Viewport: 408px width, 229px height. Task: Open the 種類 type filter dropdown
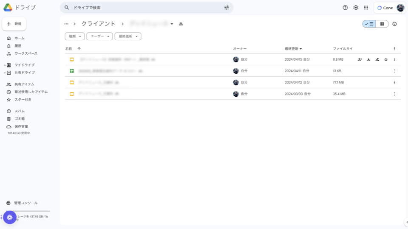point(75,36)
